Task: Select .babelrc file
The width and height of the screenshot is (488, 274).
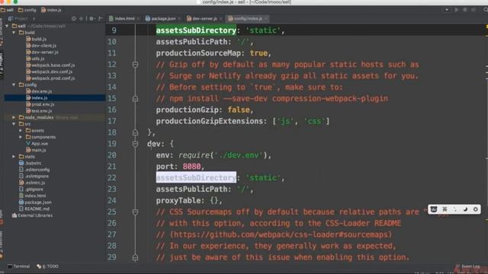Action: [30, 163]
